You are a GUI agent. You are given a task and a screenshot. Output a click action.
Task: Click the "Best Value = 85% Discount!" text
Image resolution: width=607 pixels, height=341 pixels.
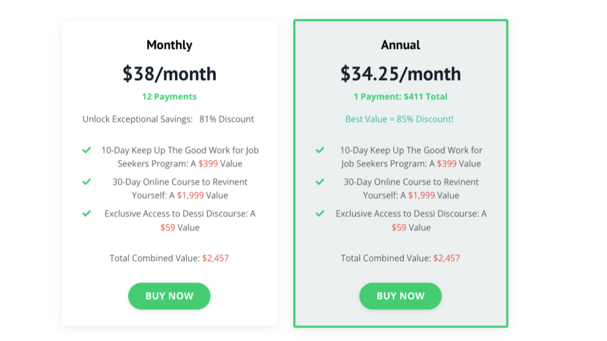pos(399,119)
